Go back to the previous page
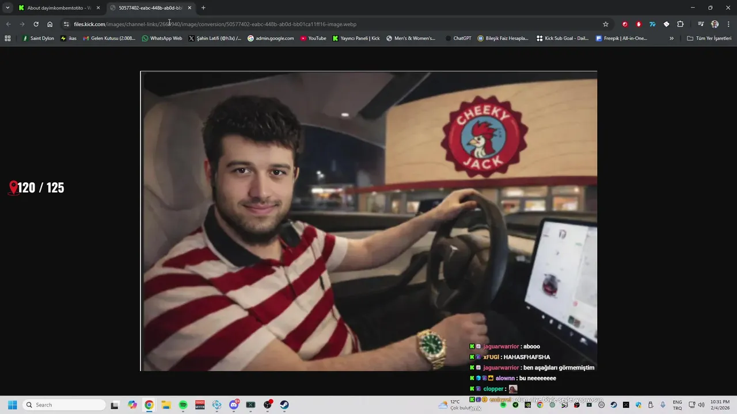The image size is (737, 414). pyautogui.click(x=8, y=24)
